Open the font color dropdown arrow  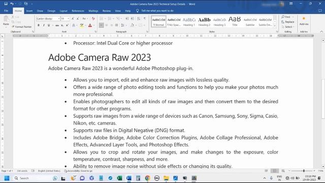click(94, 25)
